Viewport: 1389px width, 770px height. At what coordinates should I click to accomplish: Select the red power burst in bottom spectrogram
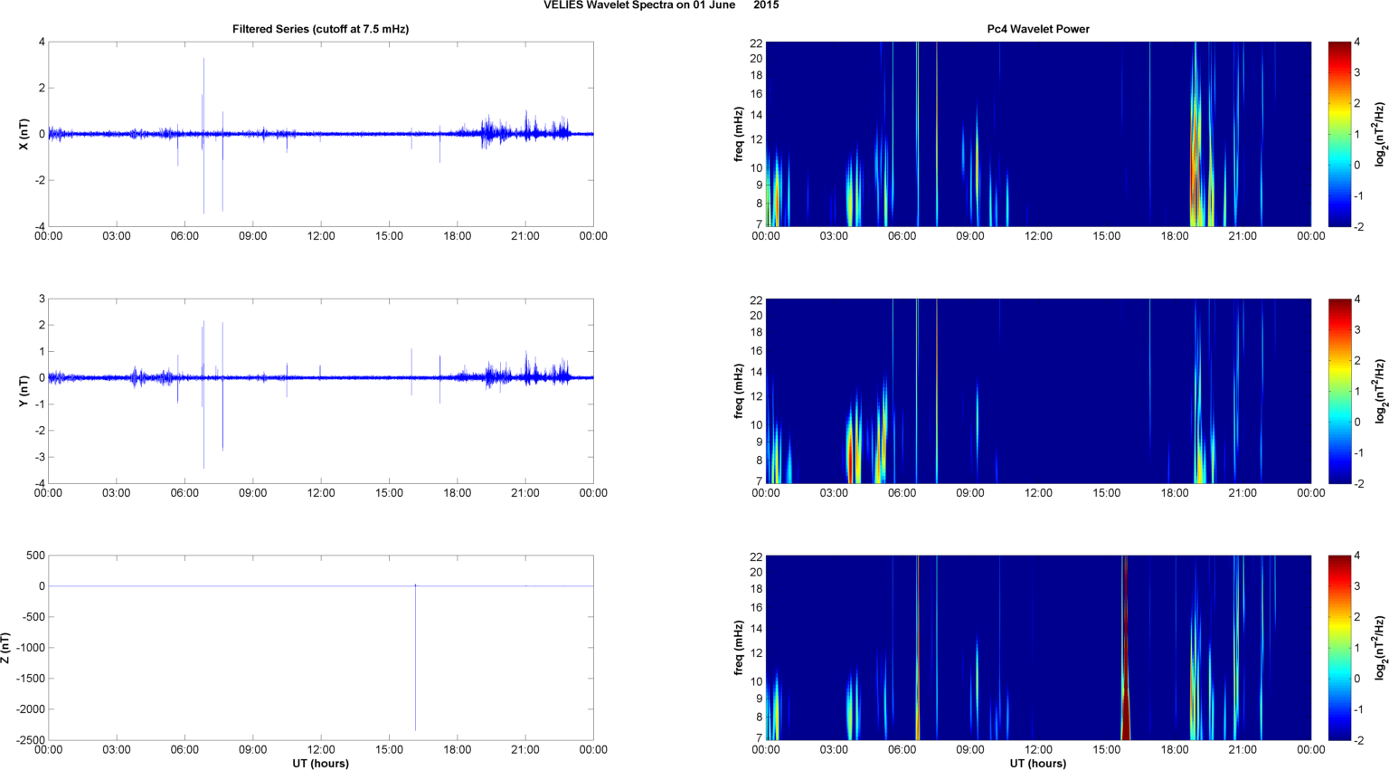pos(1125,706)
